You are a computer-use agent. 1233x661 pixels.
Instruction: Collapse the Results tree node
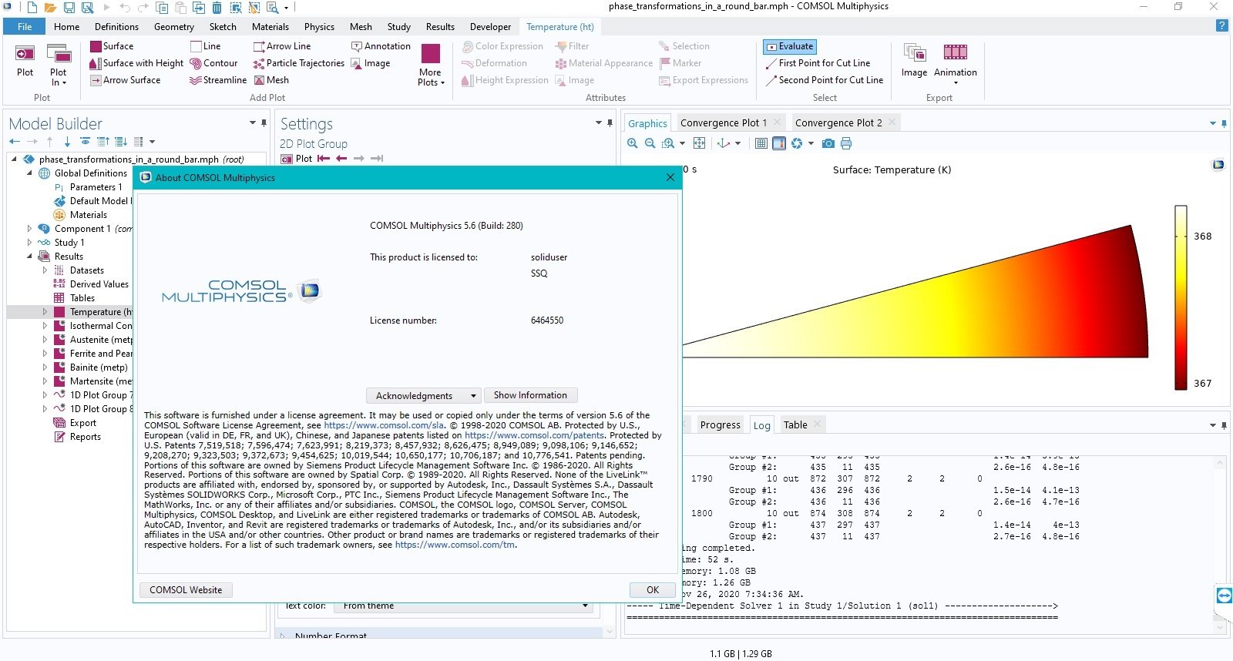29,257
